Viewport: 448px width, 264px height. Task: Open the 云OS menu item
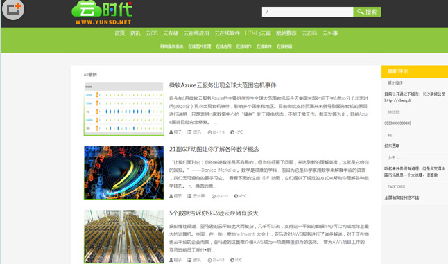click(152, 33)
